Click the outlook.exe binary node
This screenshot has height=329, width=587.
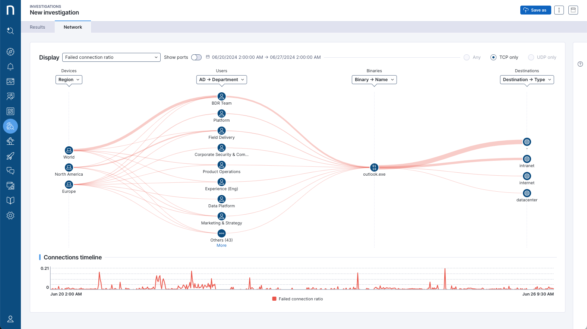click(374, 167)
